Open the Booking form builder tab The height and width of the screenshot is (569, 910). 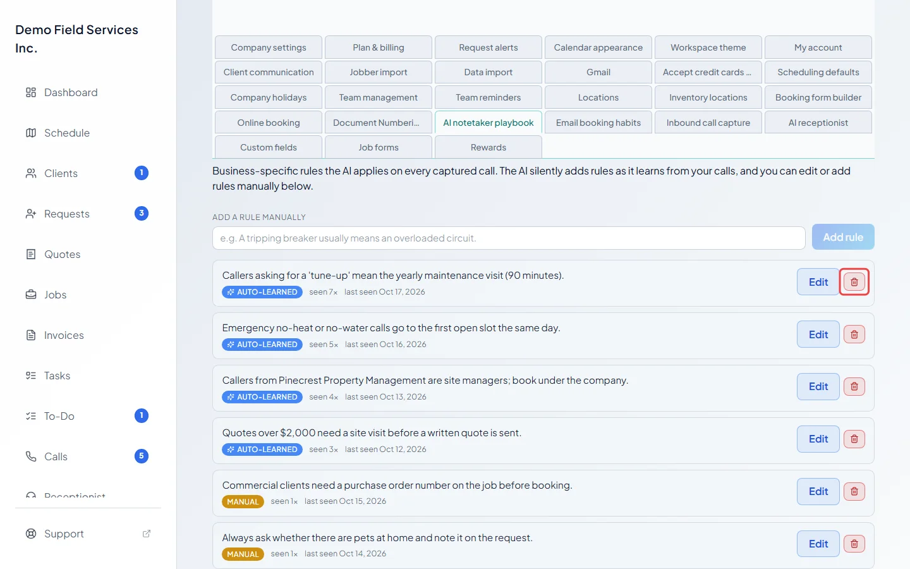tap(818, 97)
